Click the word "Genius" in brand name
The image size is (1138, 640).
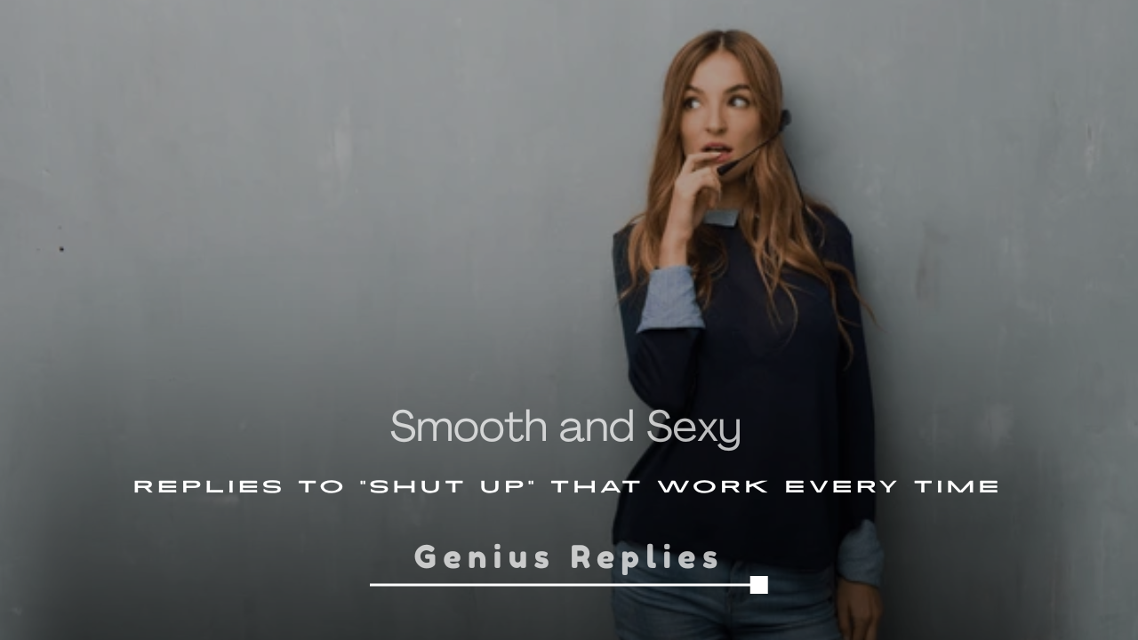(481, 557)
